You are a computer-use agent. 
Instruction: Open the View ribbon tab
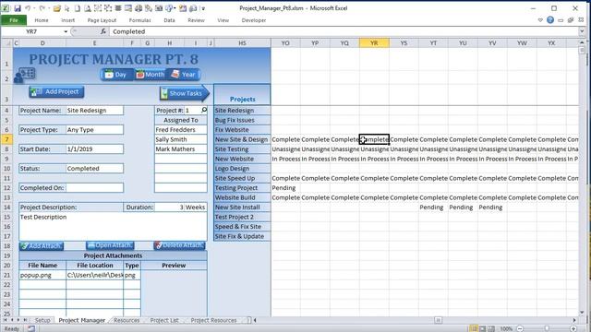point(223,20)
